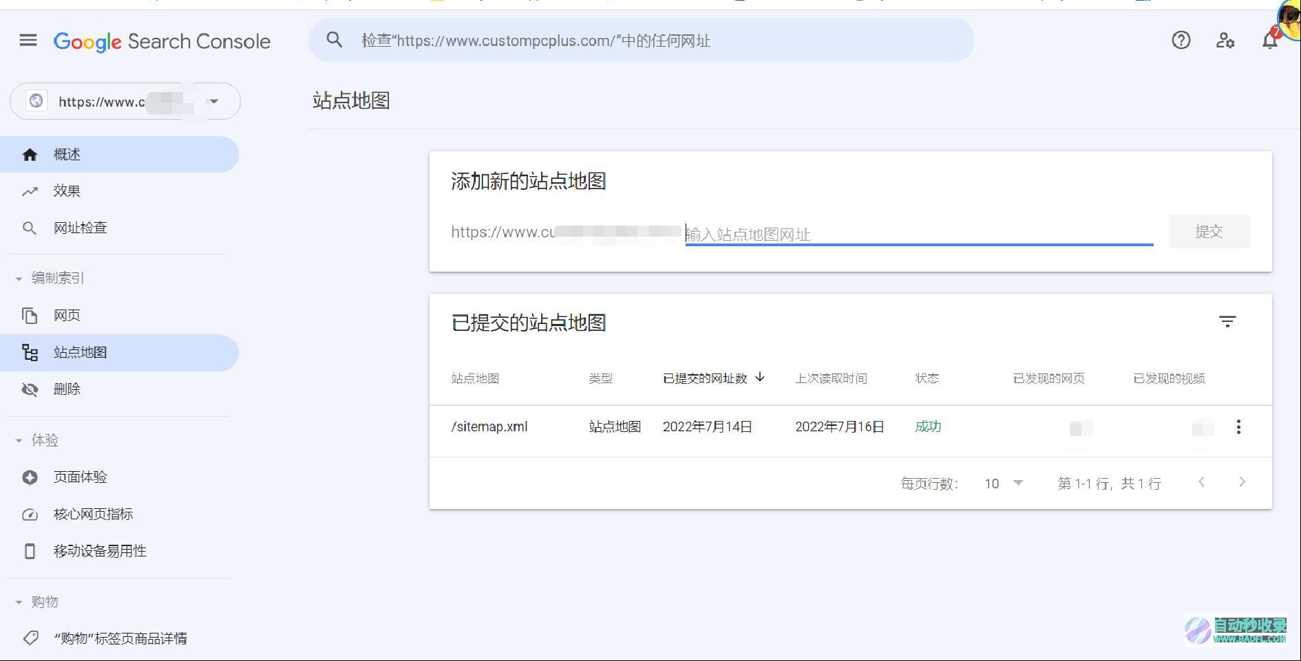Click the 提交 button

1209,232
